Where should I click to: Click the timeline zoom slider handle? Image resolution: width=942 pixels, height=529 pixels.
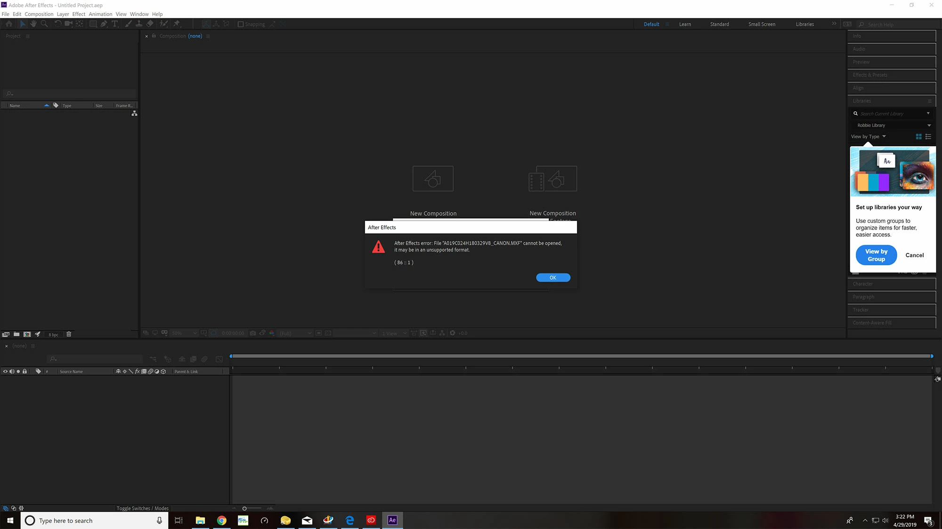point(244,508)
